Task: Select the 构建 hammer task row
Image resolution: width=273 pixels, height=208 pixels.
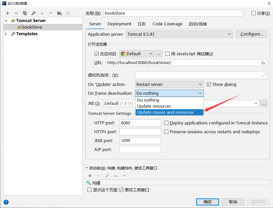Action: pos(178,183)
